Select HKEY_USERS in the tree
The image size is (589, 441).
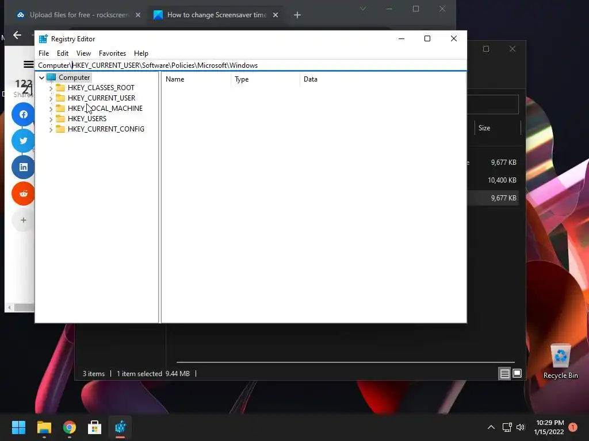tap(87, 118)
